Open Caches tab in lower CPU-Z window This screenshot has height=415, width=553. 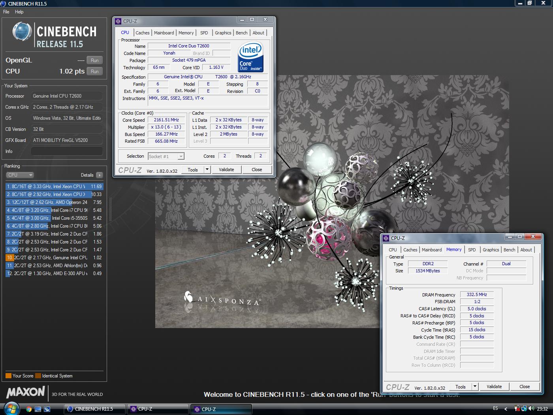(x=410, y=250)
